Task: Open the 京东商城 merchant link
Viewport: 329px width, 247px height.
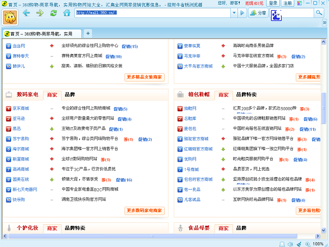Action: [21, 109]
